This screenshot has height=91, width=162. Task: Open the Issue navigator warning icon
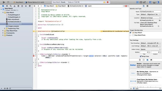point(14,6)
